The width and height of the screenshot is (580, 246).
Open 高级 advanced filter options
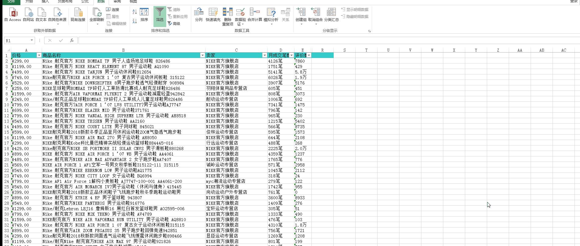(x=174, y=24)
